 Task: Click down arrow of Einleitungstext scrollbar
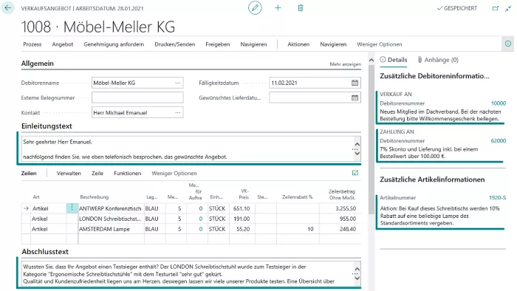[357, 154]
